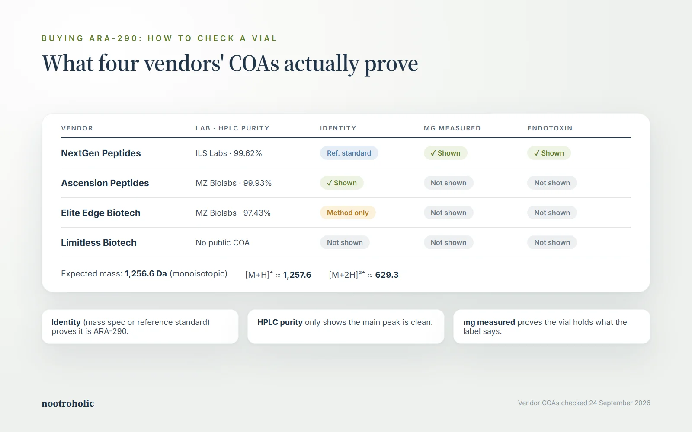Click the '[M+H]⁺ ≈ 1,257.6' value
The width and height of the screenshot is (692, 432).
tap(278, 275)
